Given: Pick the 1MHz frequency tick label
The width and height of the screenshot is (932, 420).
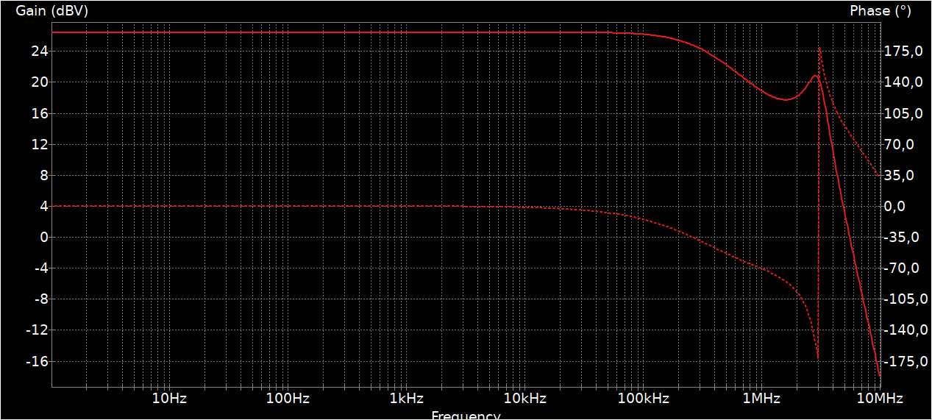Looking at the screenshot, I should click(x=761, y=398).
